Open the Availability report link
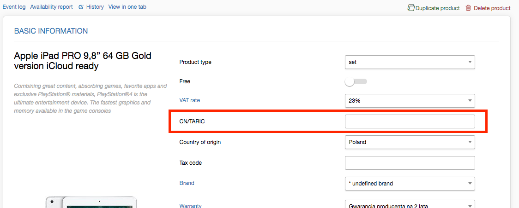This screenshot has height=208, width=519. coord(51,6)
